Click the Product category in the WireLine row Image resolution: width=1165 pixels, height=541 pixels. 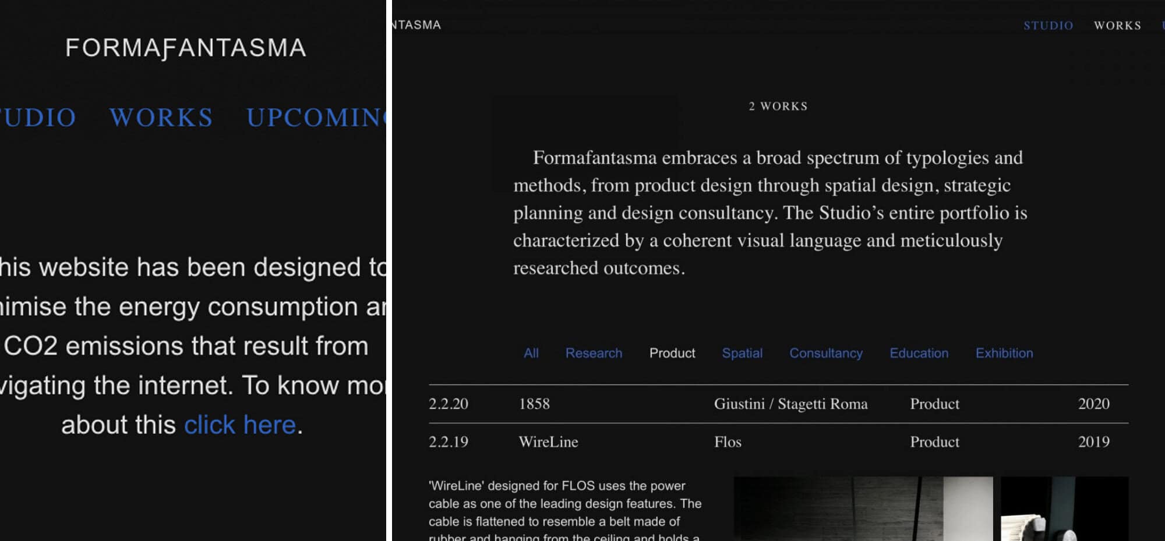click(x=934, y=442)
